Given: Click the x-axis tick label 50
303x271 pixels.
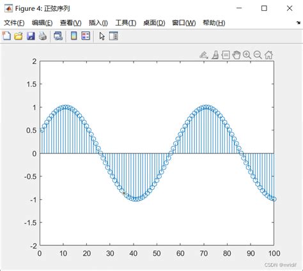Looking at the screenshot, I should pyautogui.click(x=157, y=254).
